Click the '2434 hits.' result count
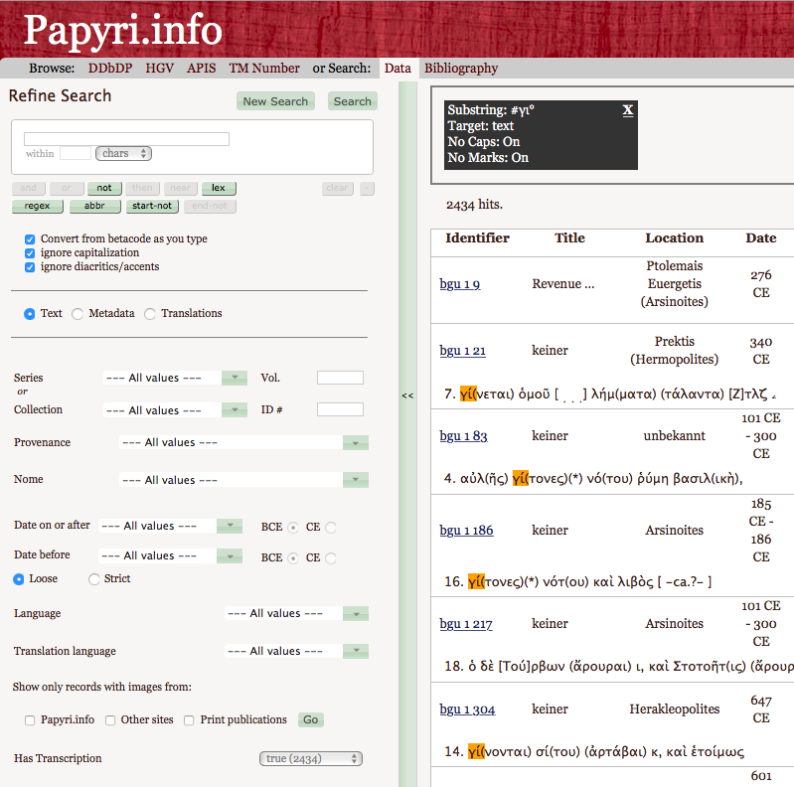 click(x=474, y=205)
